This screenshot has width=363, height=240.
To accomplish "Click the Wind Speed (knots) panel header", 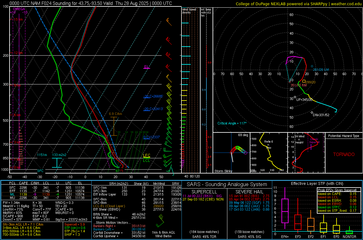I will click(189, 11).
